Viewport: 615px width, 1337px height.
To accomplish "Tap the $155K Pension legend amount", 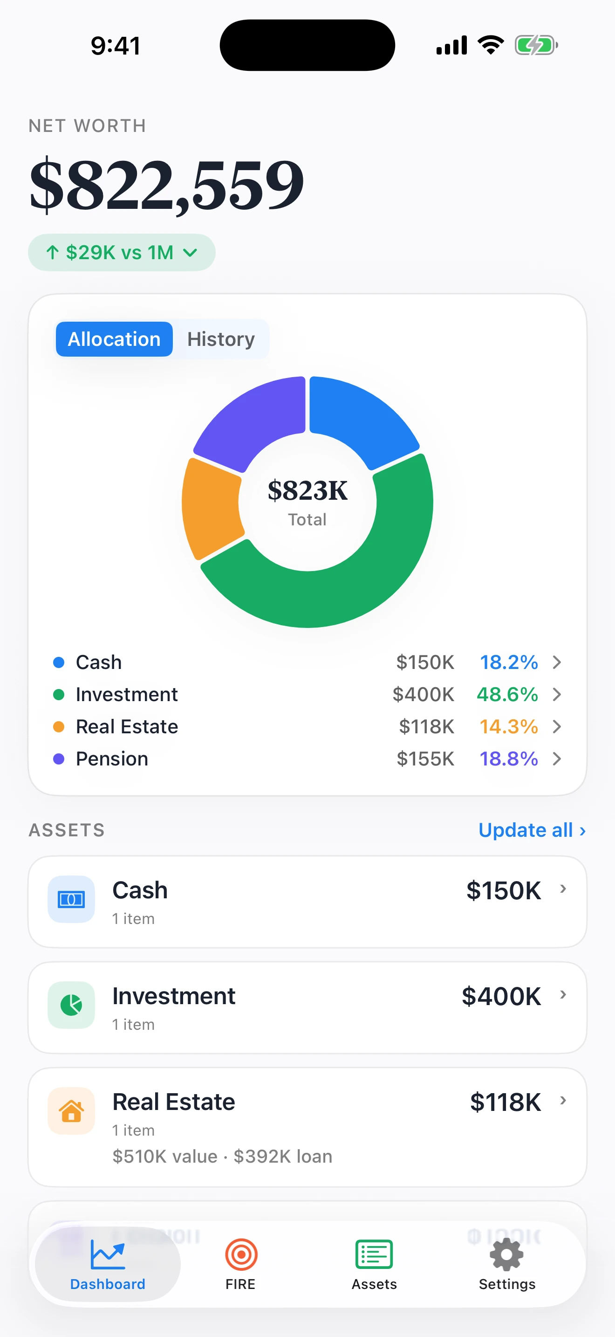I will click(x=425, y=759).
